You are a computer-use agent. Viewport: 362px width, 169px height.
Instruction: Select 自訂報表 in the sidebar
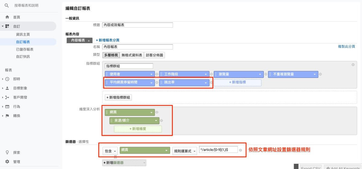click(x=23, y=42)
